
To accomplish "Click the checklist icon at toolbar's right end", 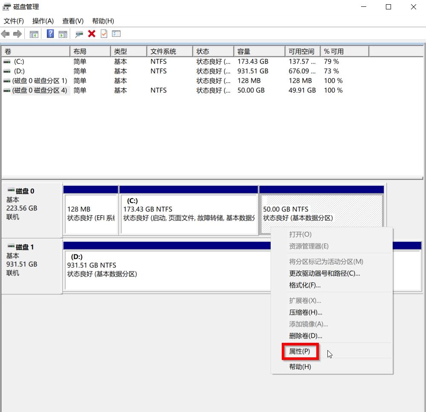I will pos(116,34).
